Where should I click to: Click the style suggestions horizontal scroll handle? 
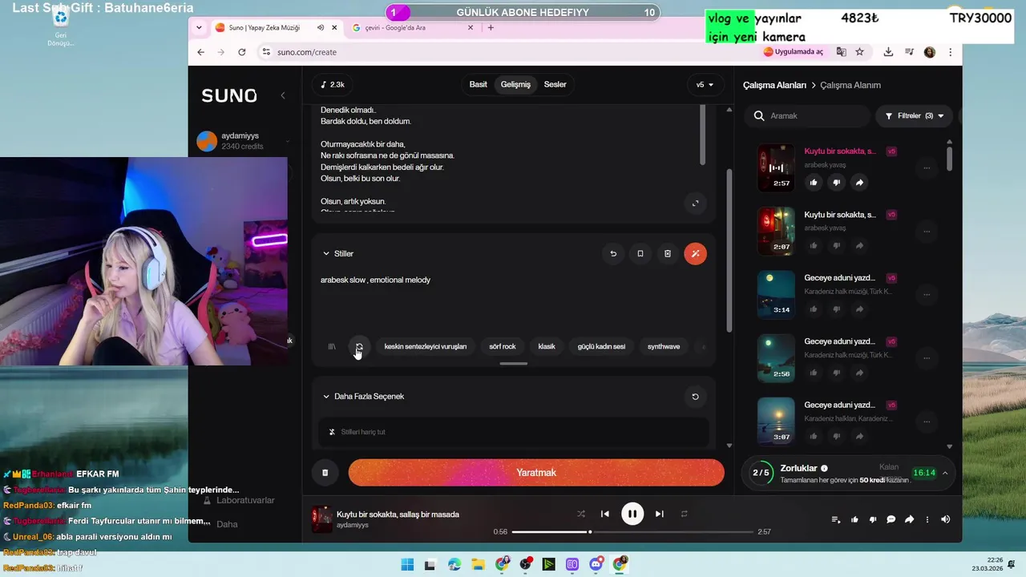513,364
